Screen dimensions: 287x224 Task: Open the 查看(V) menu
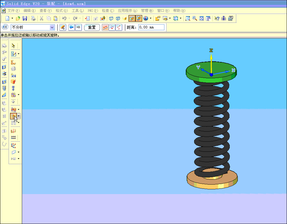46,11
